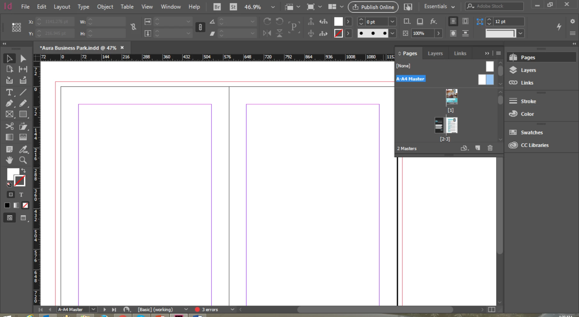
Task: Click the edit page size icon
Action: tap(464, 148)
